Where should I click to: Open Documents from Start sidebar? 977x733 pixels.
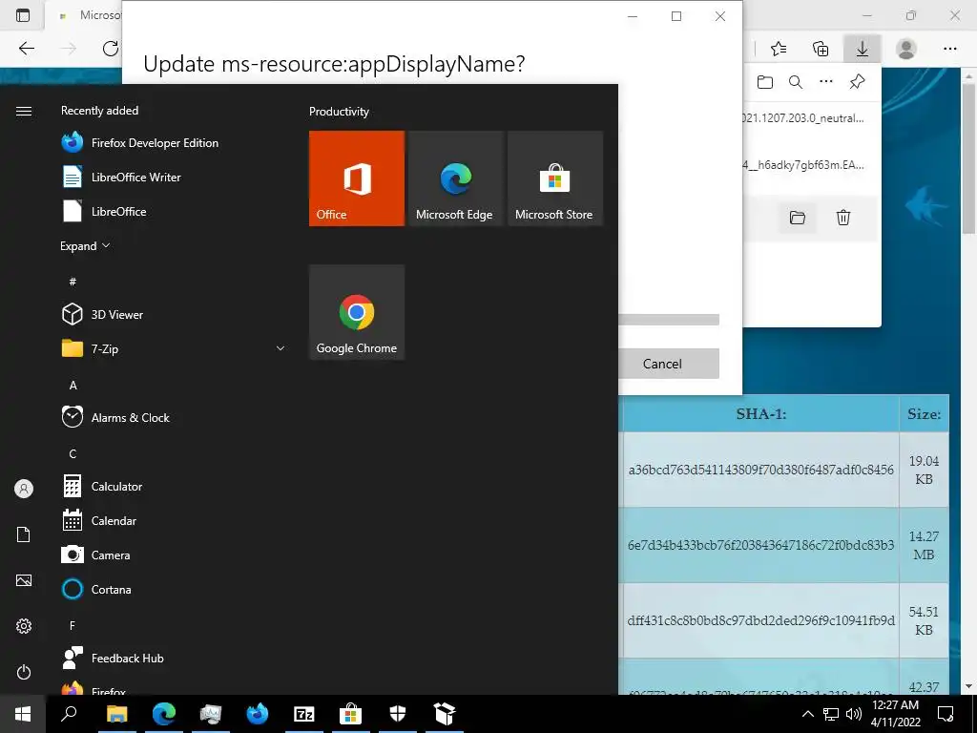24,534
